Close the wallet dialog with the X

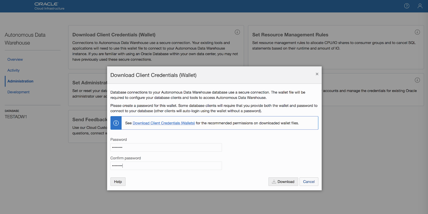pyautogui.click(x=317, y=74)
